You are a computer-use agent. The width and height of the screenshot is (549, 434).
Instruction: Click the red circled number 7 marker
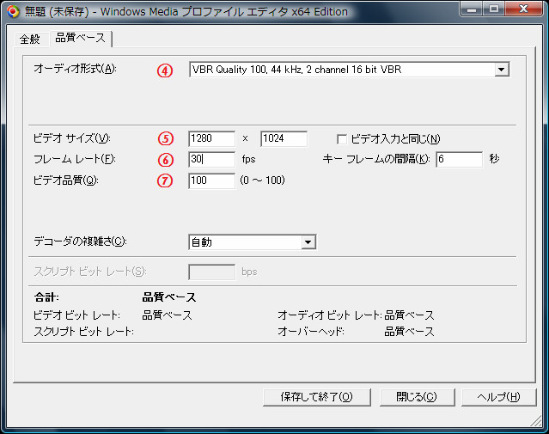[x=165, y=180]
